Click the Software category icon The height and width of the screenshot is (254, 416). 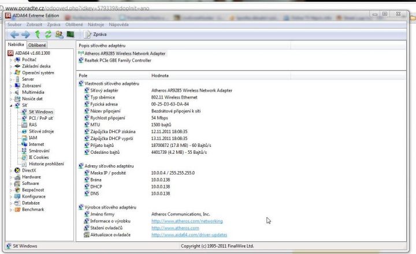click(17, 183)
